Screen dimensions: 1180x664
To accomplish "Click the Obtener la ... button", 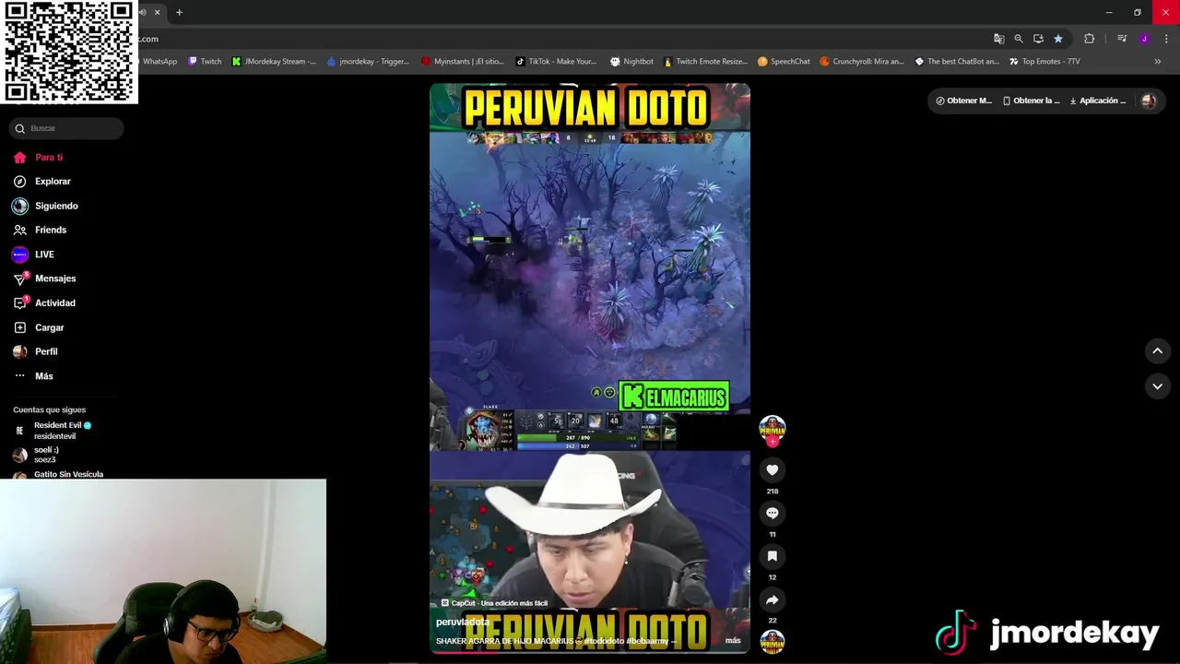I will [x=1031, y=101].
